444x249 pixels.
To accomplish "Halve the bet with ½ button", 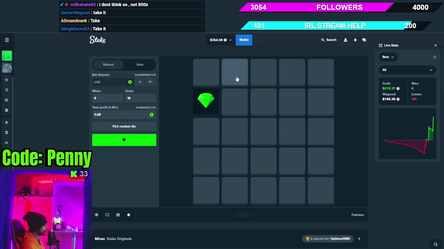I will pos(140,82).
